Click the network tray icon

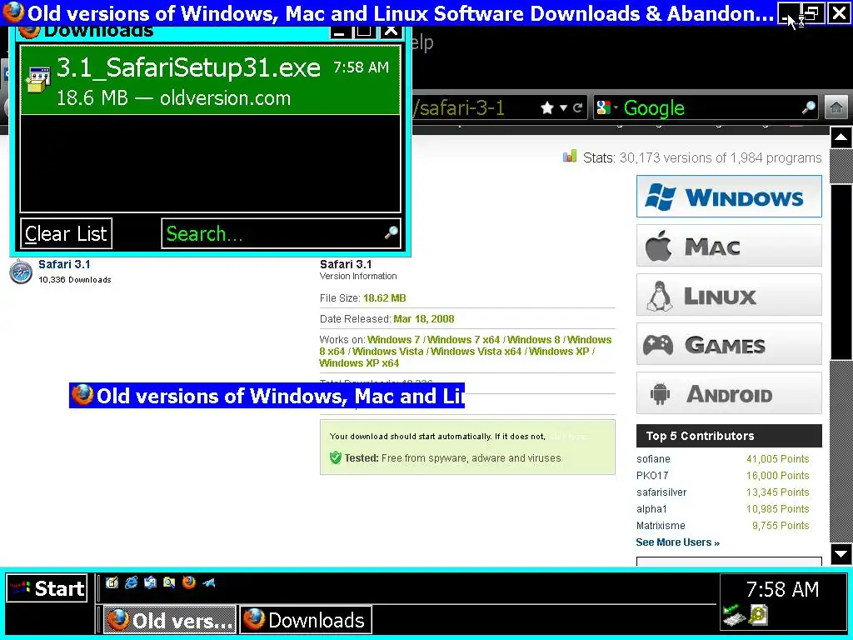point(732,615)
